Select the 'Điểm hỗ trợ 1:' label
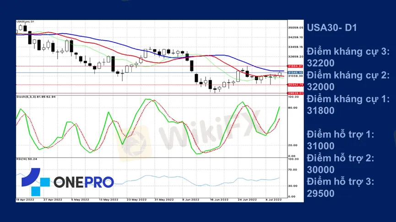 point(341,135)
